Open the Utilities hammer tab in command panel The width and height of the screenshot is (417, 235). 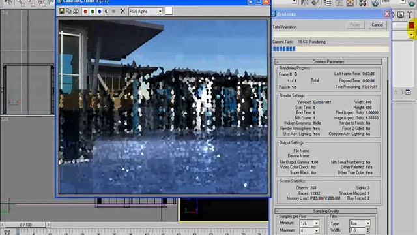409,14
